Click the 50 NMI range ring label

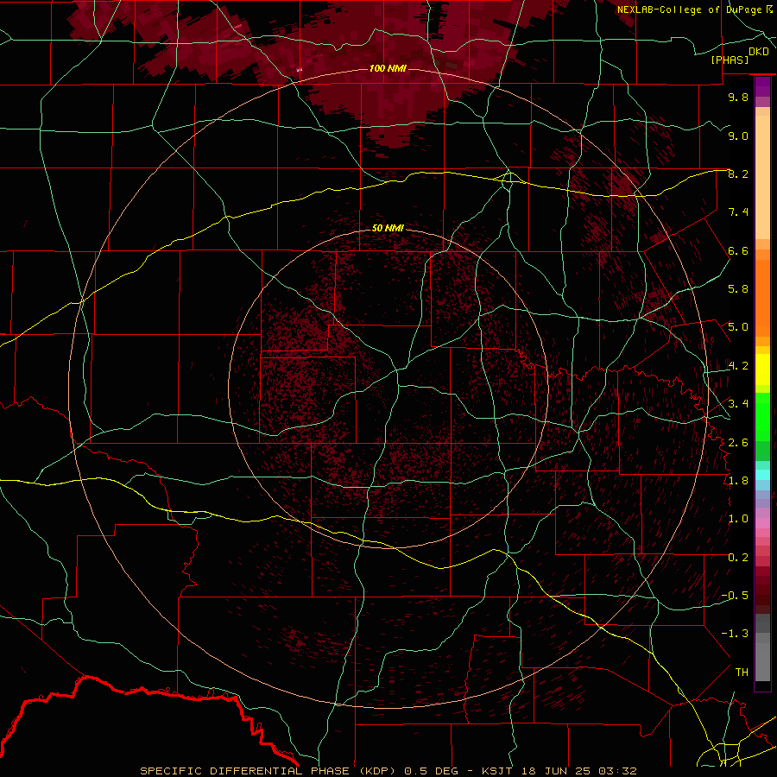388,228
